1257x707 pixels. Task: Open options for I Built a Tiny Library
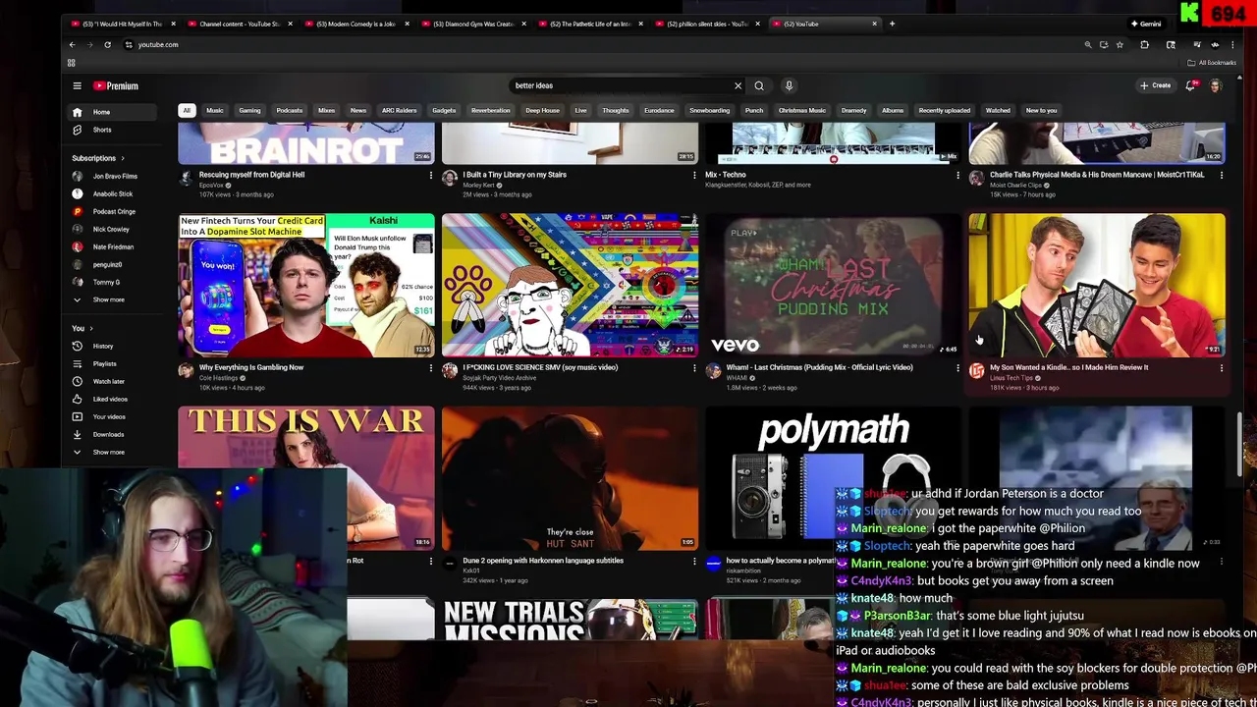point(694,175)
